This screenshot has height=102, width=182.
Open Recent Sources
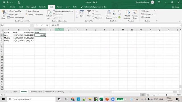tap(32, 11)
